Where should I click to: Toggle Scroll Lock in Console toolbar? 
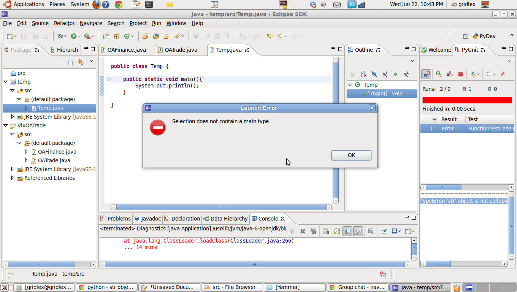(337, 231)
